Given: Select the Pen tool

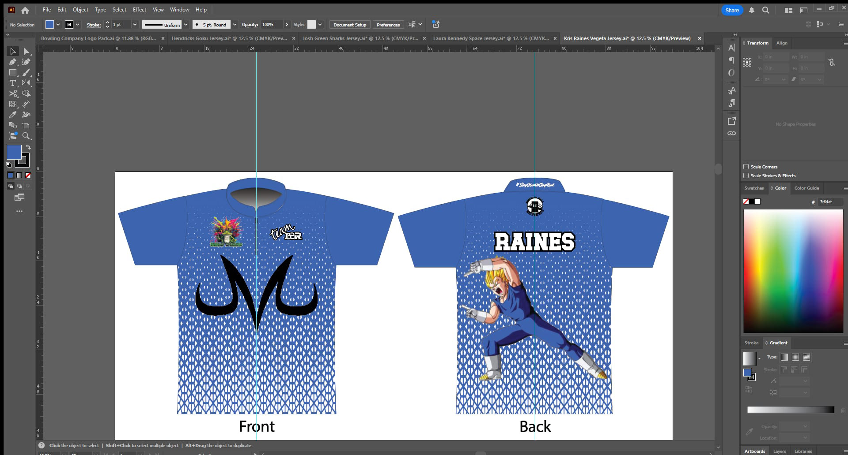Looking at the screenshot, I should (13, 62).
